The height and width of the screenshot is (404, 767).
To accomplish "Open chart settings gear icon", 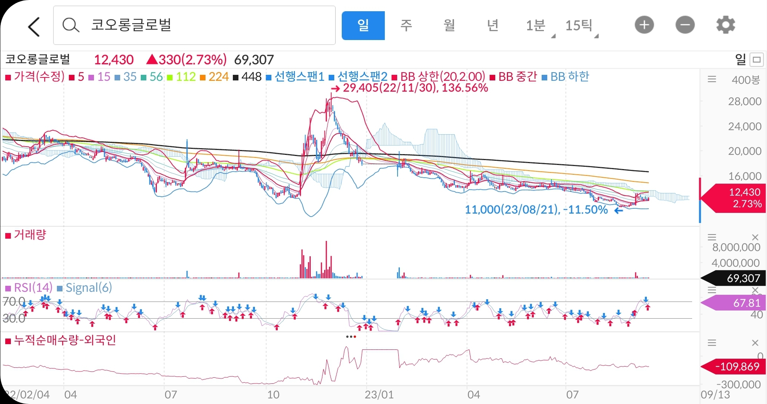I will [x=725, y=25].
